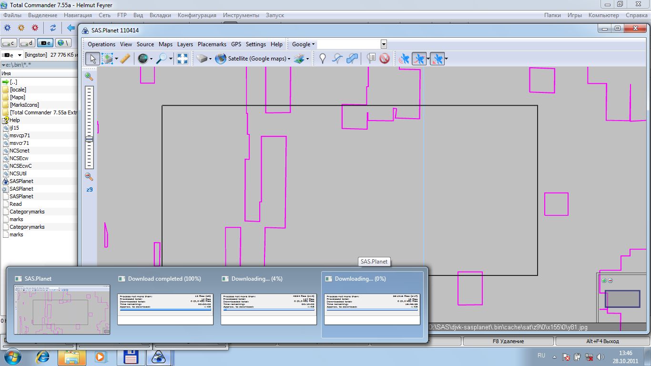Toggle hide all placemarks icon
The width and height of the screenshot is (651, 366).
(385, 59)
